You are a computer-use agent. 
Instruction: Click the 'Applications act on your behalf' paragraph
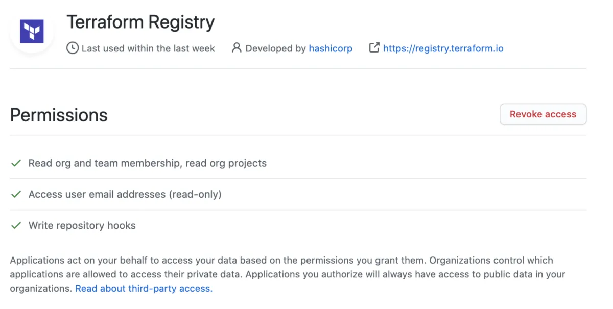point(288,274)
